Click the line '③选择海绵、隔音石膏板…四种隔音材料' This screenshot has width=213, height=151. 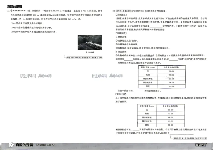click(143, 48)
